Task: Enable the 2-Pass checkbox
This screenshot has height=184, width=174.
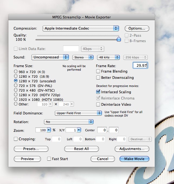Action: (x=127, y=35)
